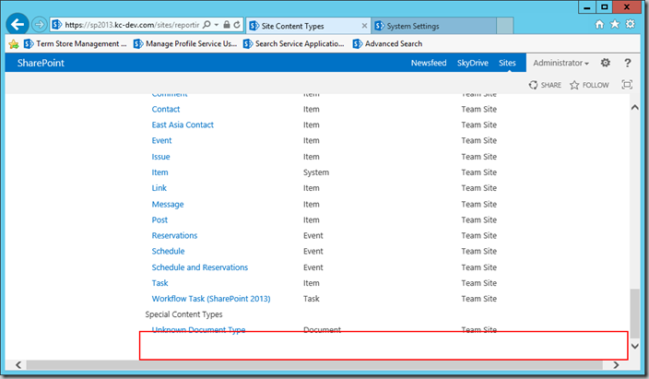Open SkyDrive in top navigation

pyautogui.click(x=472, y=63)
